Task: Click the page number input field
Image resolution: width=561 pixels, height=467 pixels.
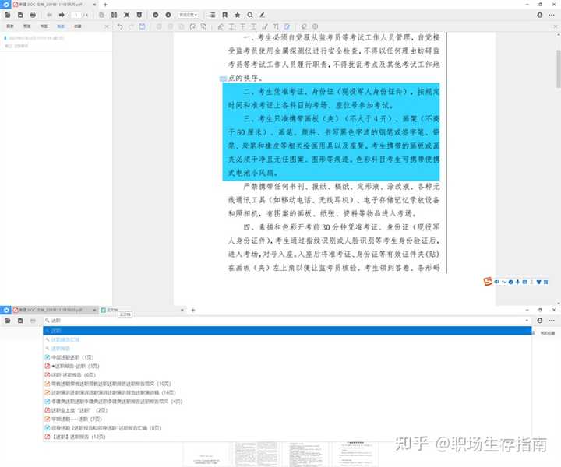Action: pyautogui.click(x=76, y=15)
